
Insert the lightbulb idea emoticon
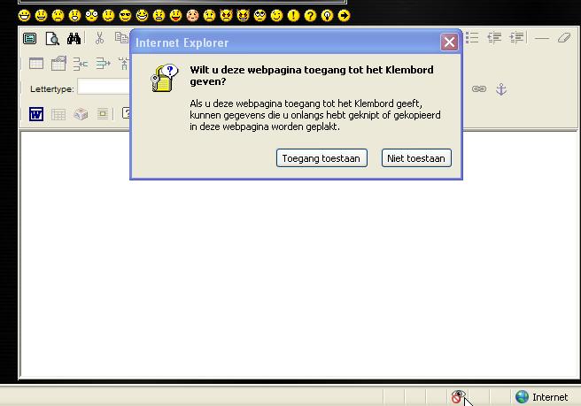coord(327,16)
